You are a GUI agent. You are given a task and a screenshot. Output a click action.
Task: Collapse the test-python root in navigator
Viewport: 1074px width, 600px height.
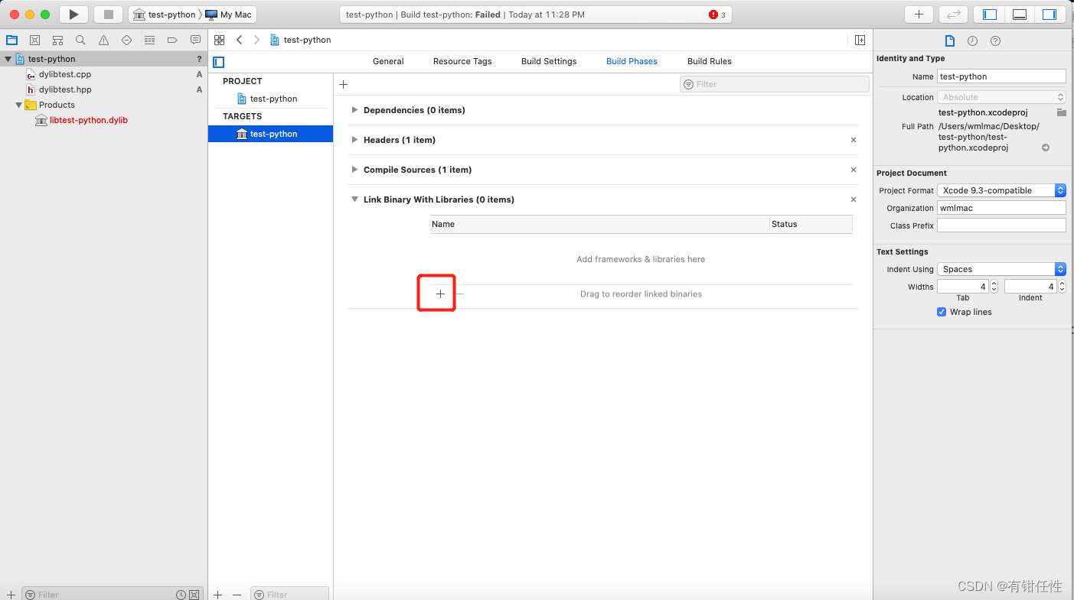(8, 59)
